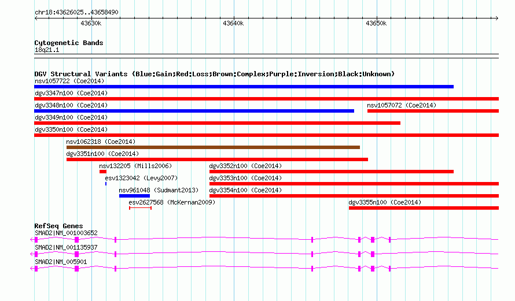This screenshot has width=515, height=301.
Task: Click the dgv3352n100 (Coe2014) label
Action: [x=246, y=166]
